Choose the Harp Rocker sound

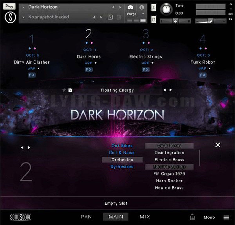(169, 181)
